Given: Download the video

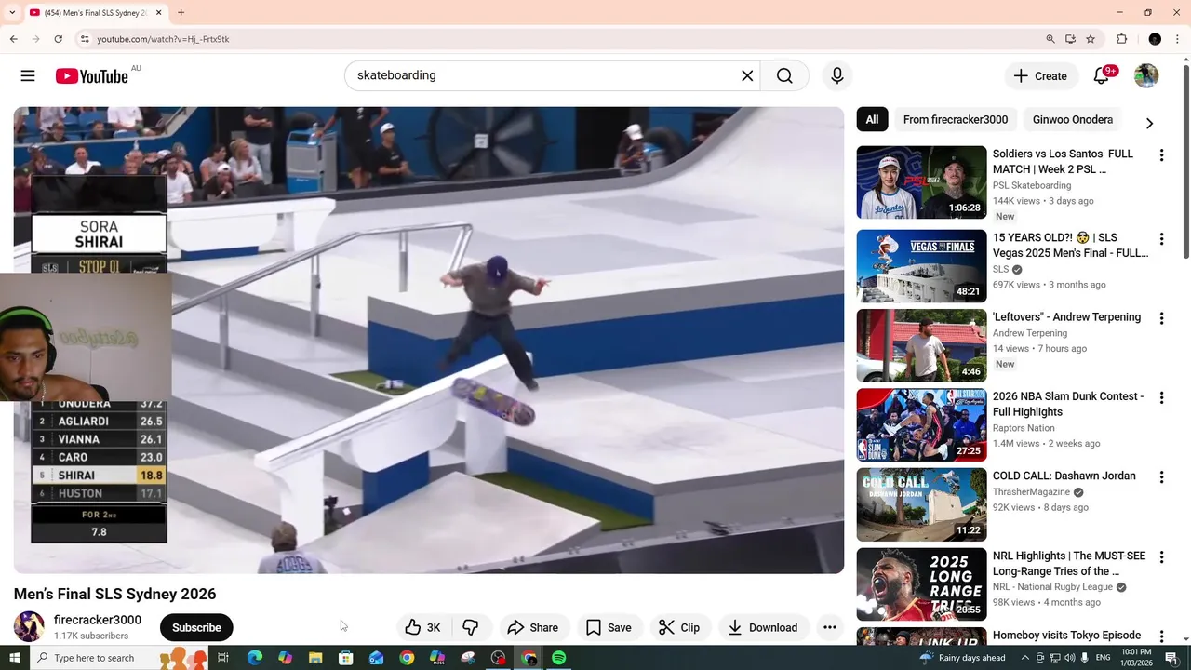Looking at the screenshot, I should tap(763, 627).
